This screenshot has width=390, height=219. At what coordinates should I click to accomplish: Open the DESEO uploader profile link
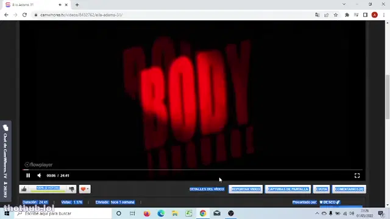click(330, 202)
